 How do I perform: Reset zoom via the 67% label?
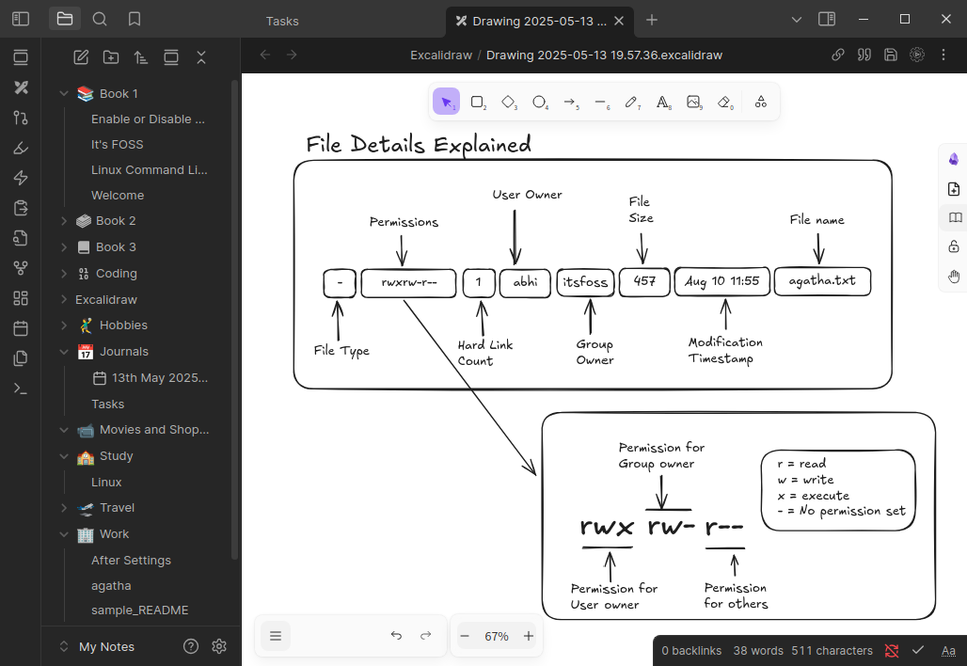[497, 636]
